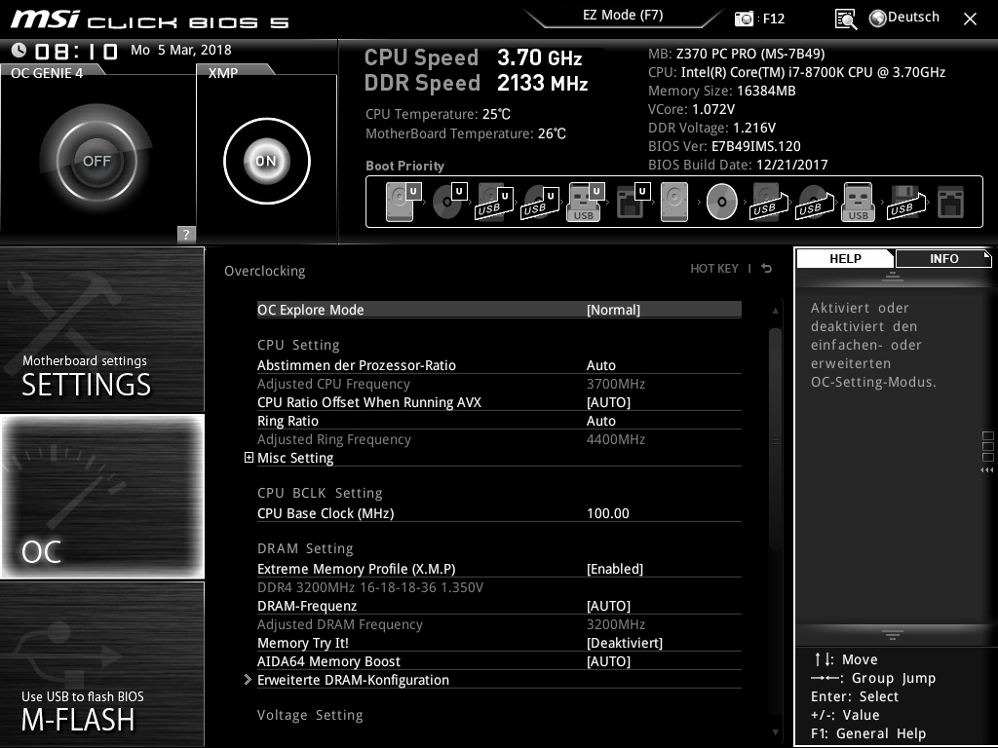Click the globe language icon

point(878,19)
